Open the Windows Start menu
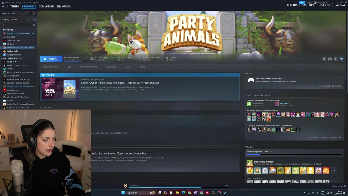The height and width of the screenshot is (196, 348). [x=123, y=193]
